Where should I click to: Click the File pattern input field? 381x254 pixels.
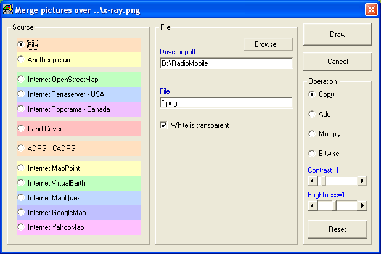tap(226, 103)
